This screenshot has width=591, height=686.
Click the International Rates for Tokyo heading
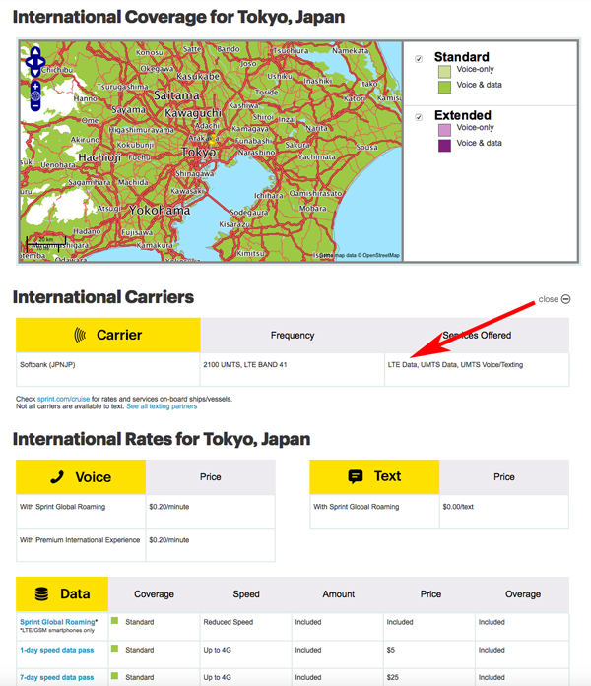(162, 439)
